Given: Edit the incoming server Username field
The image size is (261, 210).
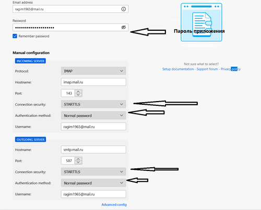Looking at the screenshot, I should 93,127.
